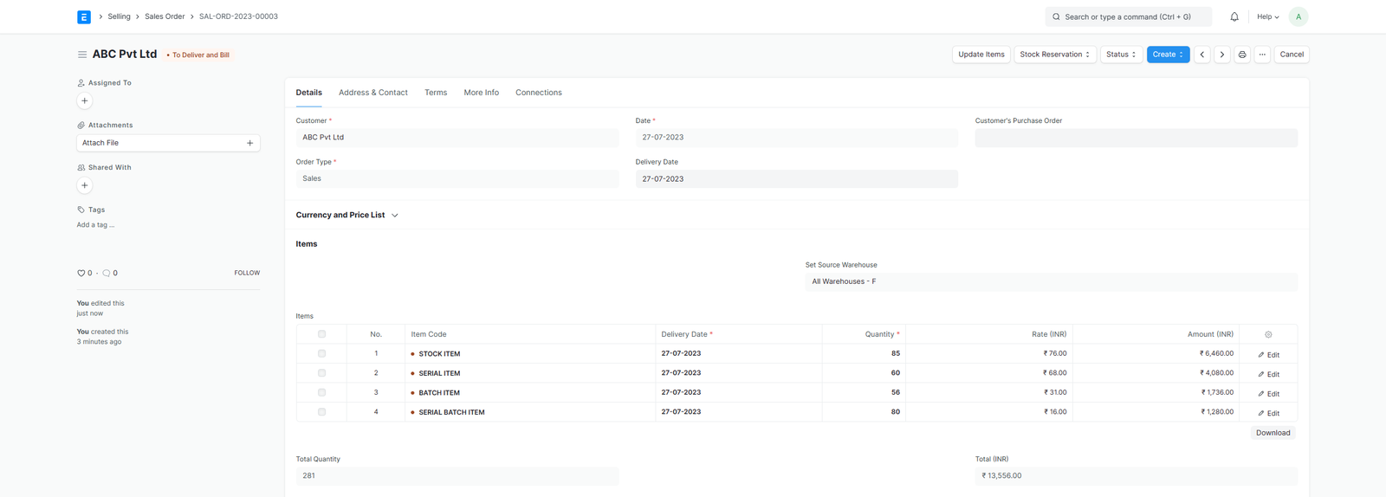Image resolution: width=1386 pixels, height=497 pixels.
Task: Open the Connections tab
Action: tap(539, 93)
